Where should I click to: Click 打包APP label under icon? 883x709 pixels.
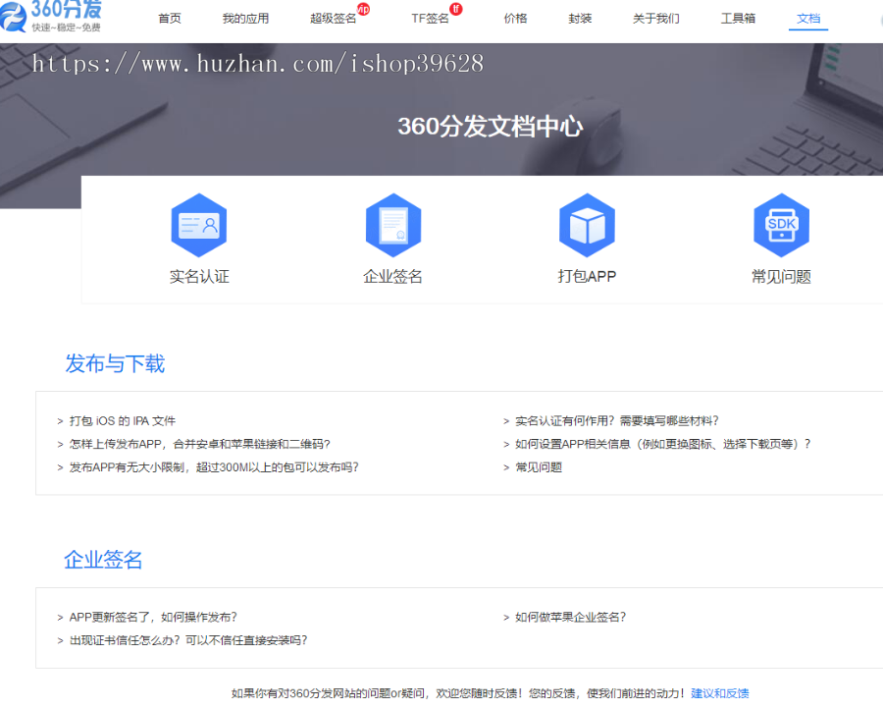[587, 277]
